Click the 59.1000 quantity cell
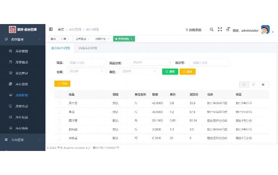Screen dimensions: 278x175 click(x=157, y=120)
